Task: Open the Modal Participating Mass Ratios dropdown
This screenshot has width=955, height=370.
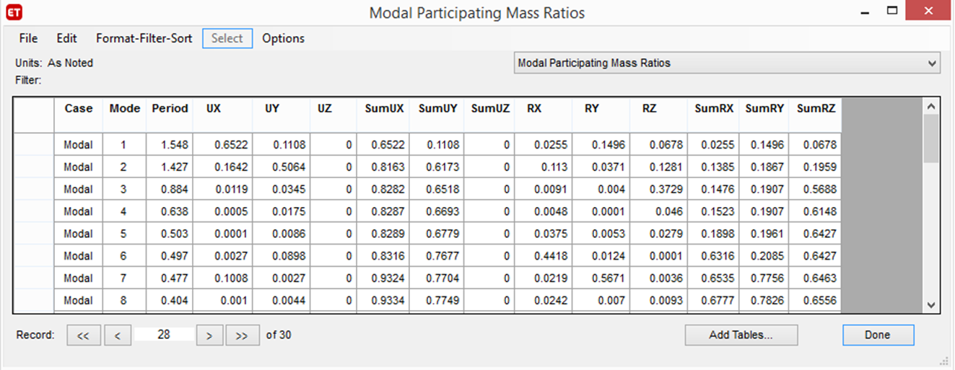Action: coord(726,63)
